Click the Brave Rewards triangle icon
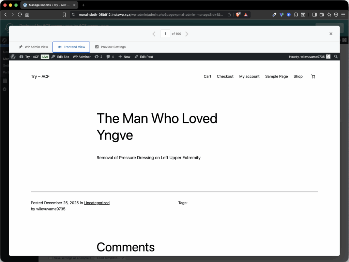 tap(246, 15)
